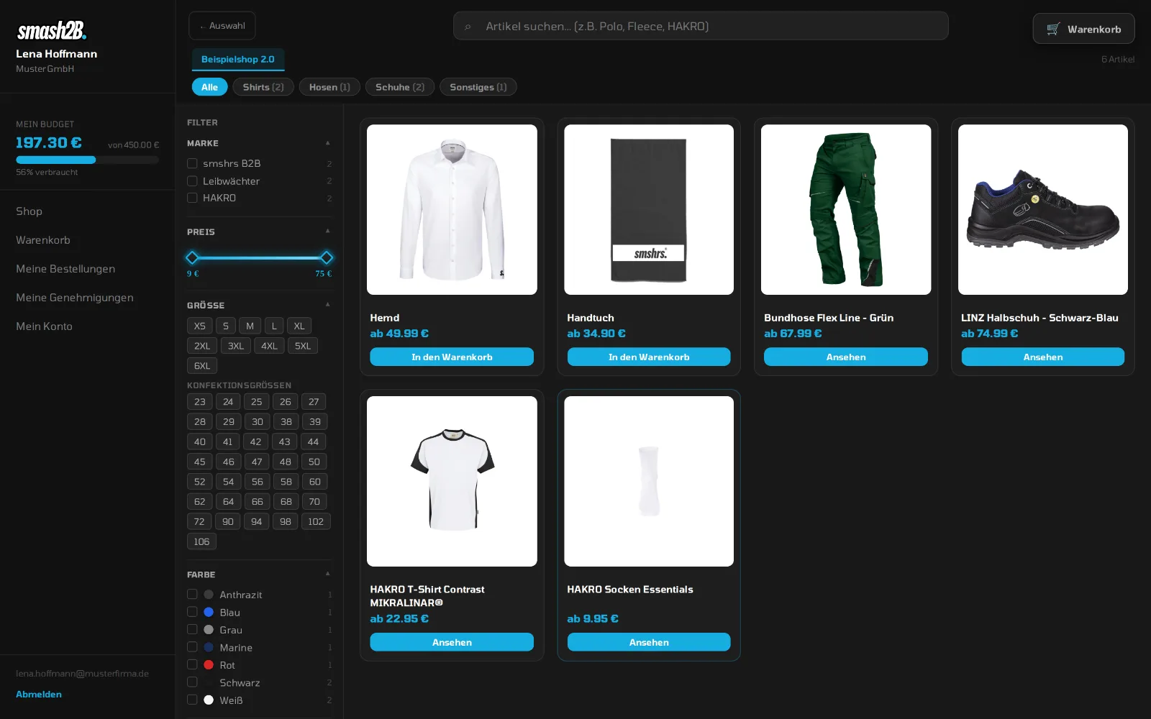Click the Auswahl back button
1151x719 pixels.
(x=222, y=26)
